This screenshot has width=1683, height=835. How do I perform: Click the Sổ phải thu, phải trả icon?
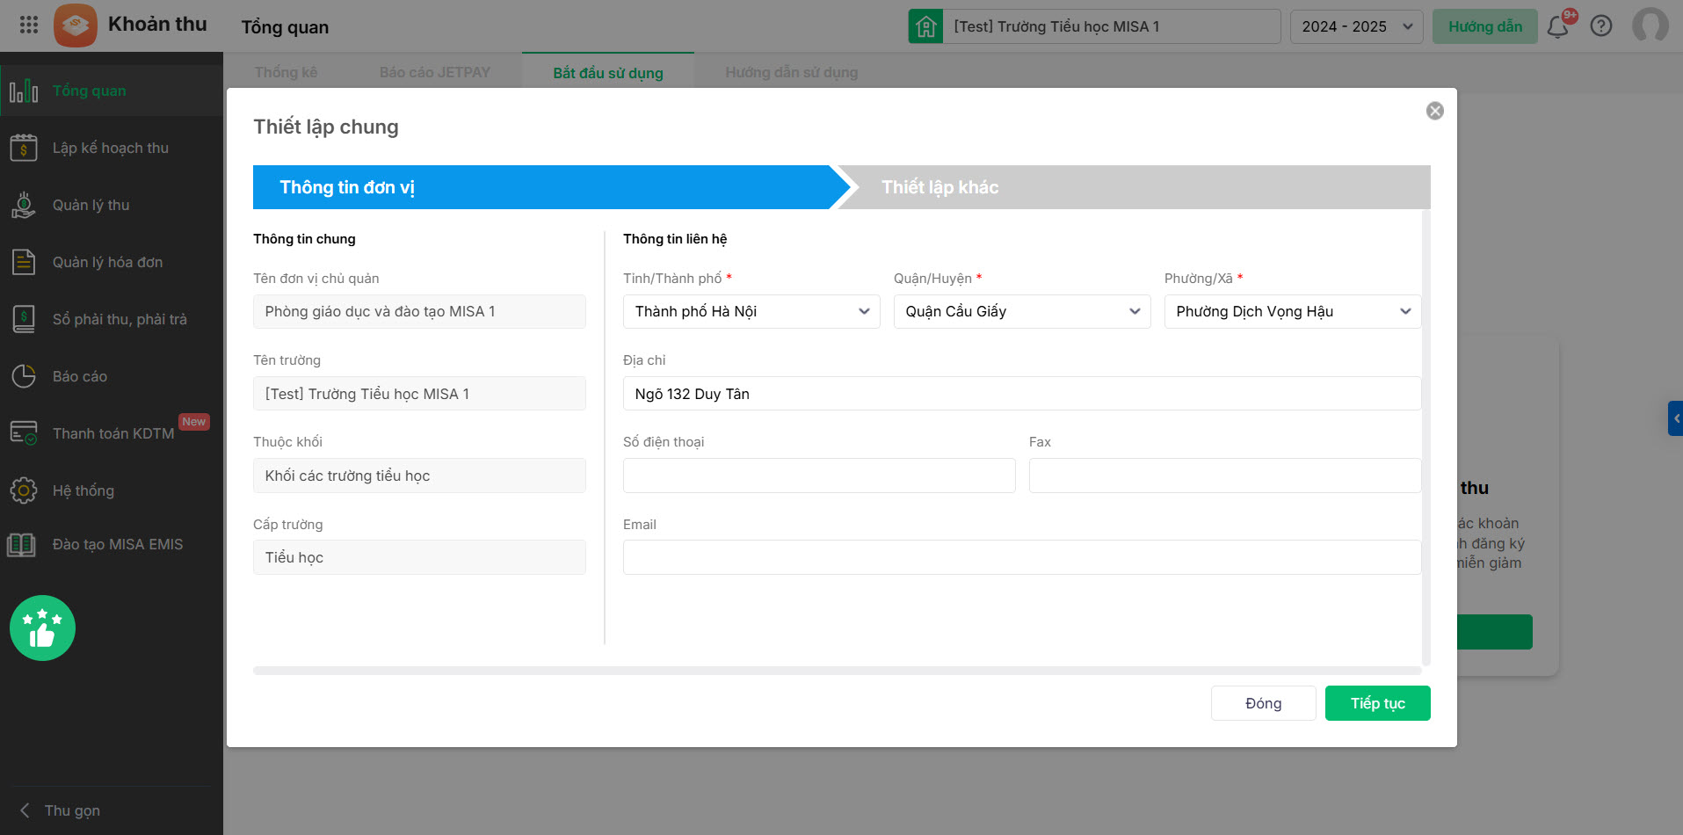click(24, 319)
